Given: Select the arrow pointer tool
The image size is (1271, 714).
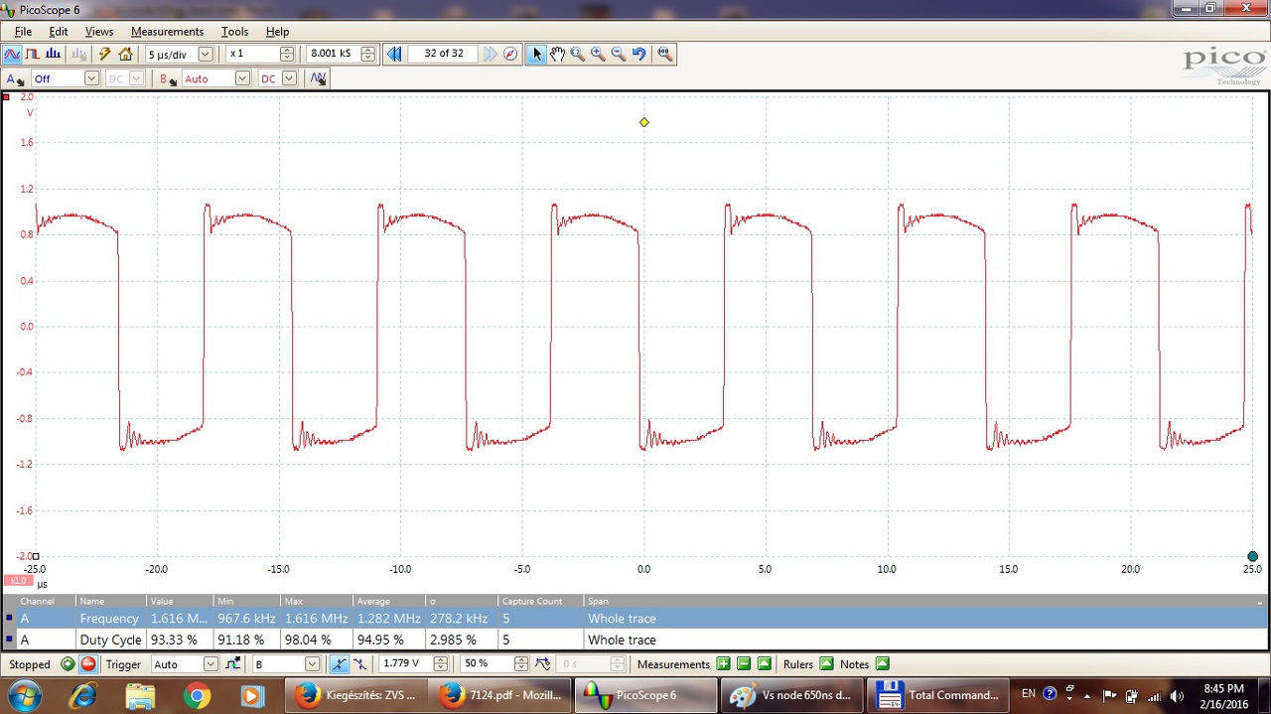Looking at the screenshot, I should tap(536, 54).
